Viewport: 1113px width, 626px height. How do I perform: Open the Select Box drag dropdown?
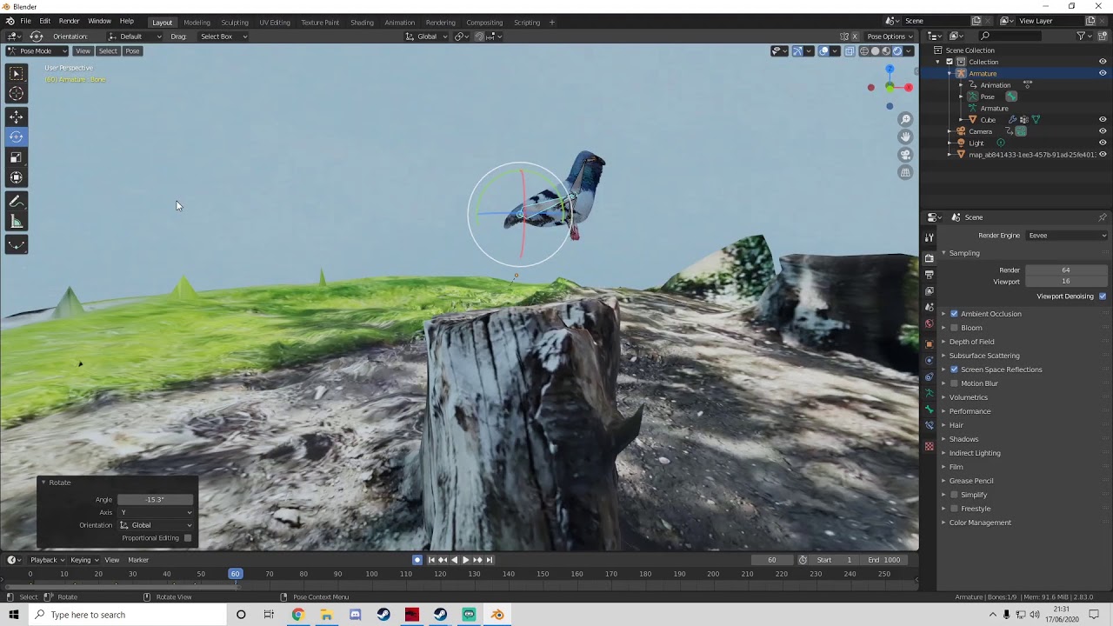[x=223, y=37]
